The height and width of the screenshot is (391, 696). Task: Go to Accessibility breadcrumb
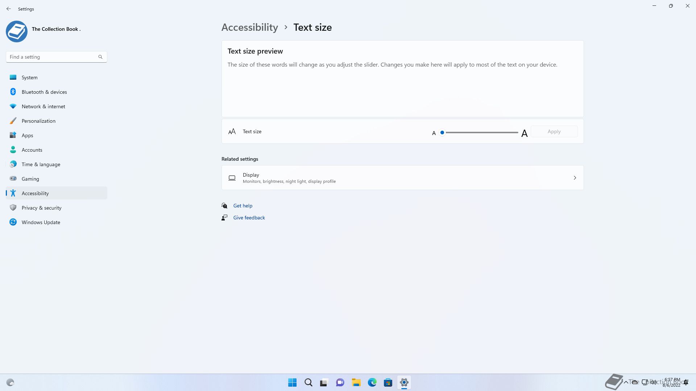tap(249, 27)
